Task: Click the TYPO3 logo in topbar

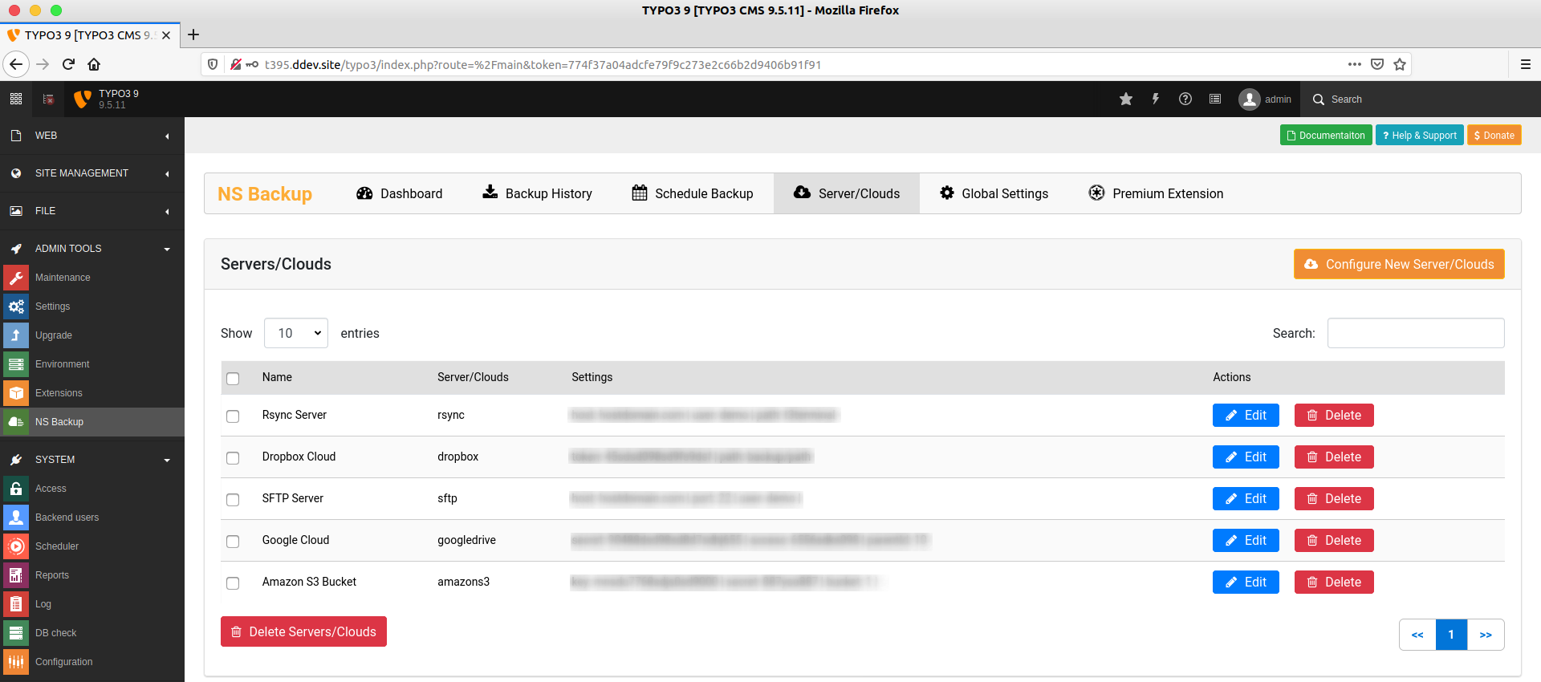Action: 83,99
